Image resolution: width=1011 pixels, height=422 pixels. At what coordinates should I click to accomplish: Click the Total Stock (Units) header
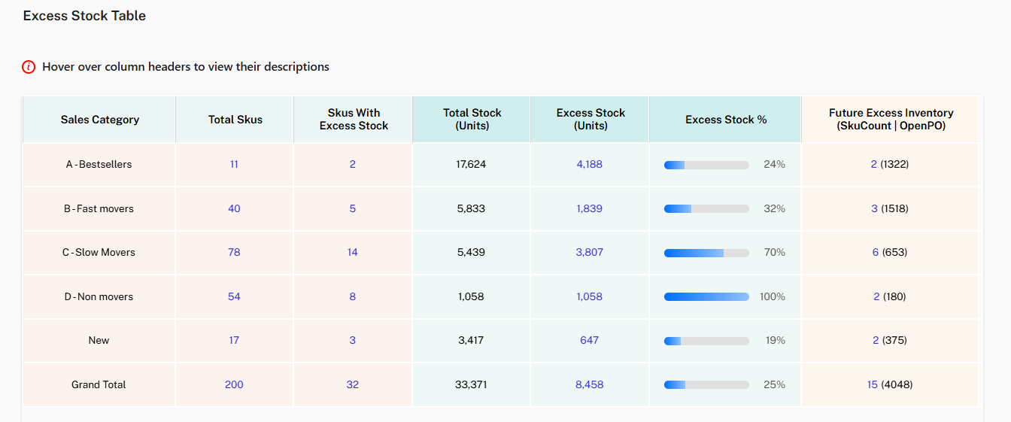click(472, 119)
